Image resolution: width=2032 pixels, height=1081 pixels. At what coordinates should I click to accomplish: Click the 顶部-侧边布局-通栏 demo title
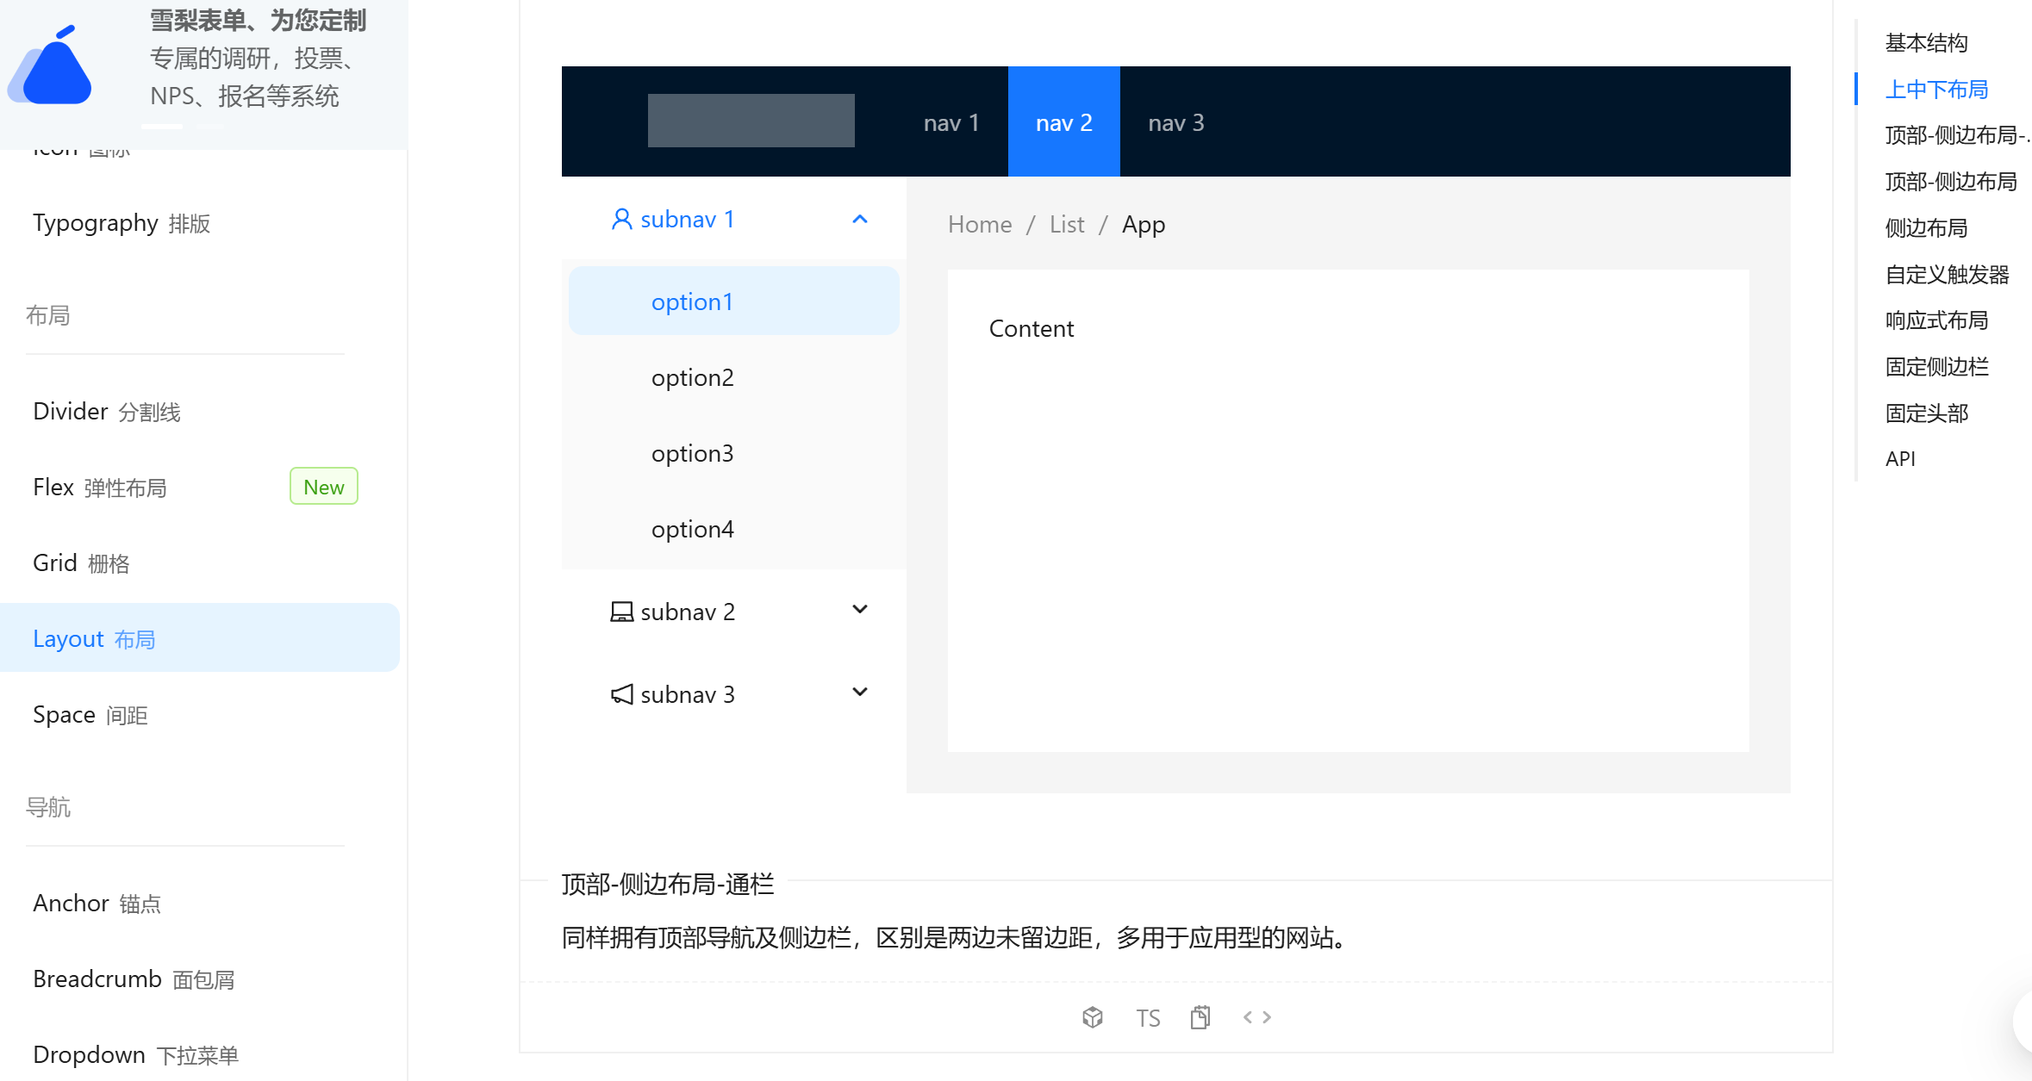(668, 884)
